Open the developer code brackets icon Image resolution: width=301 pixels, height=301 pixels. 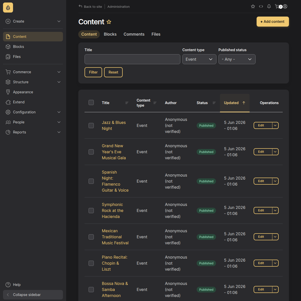(261, 7)
